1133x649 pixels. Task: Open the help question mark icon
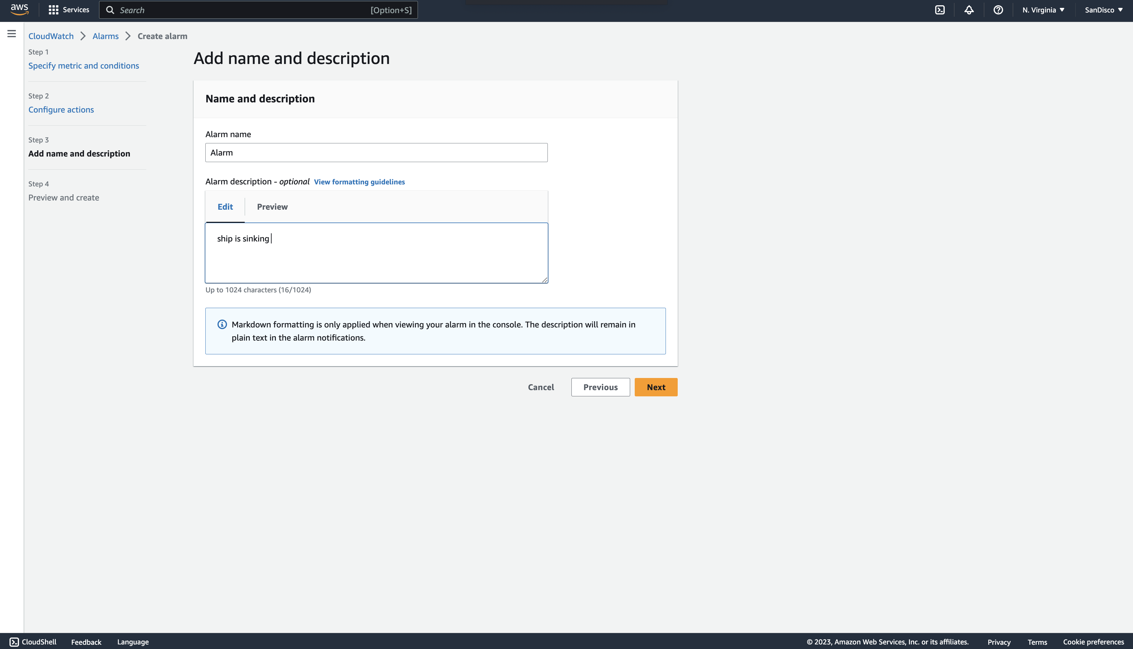coord(998,10)
